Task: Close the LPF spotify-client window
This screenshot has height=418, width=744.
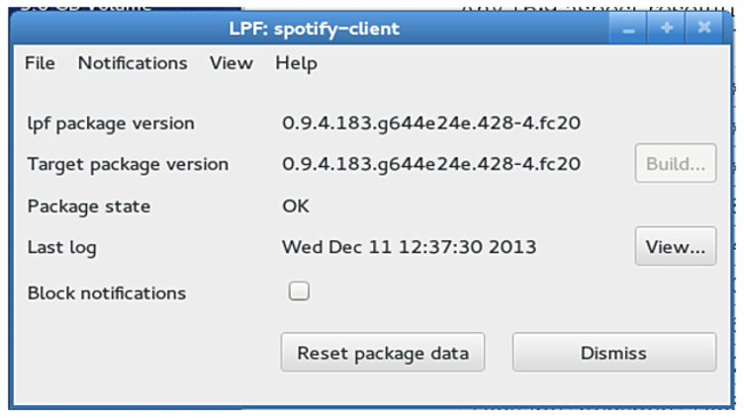Action: tap(703, 29)
